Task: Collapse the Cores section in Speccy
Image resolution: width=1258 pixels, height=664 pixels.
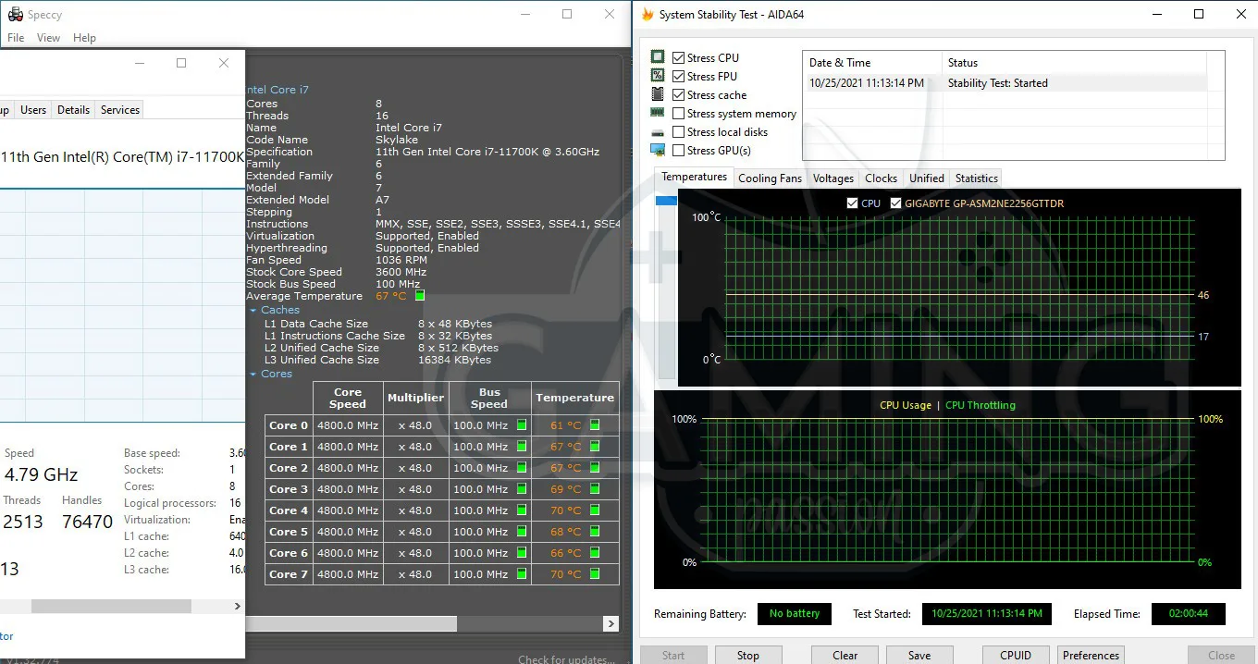Action: [x=253, y=375]
